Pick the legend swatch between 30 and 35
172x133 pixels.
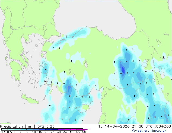tap(61, 129)
